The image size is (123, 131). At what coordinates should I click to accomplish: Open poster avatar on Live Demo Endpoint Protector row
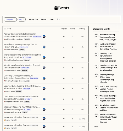(44, 99)
